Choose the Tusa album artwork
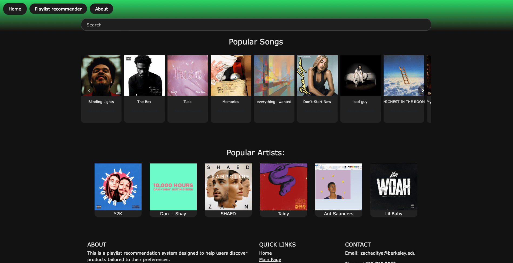 pyautogui.click(x=188, y=76)
